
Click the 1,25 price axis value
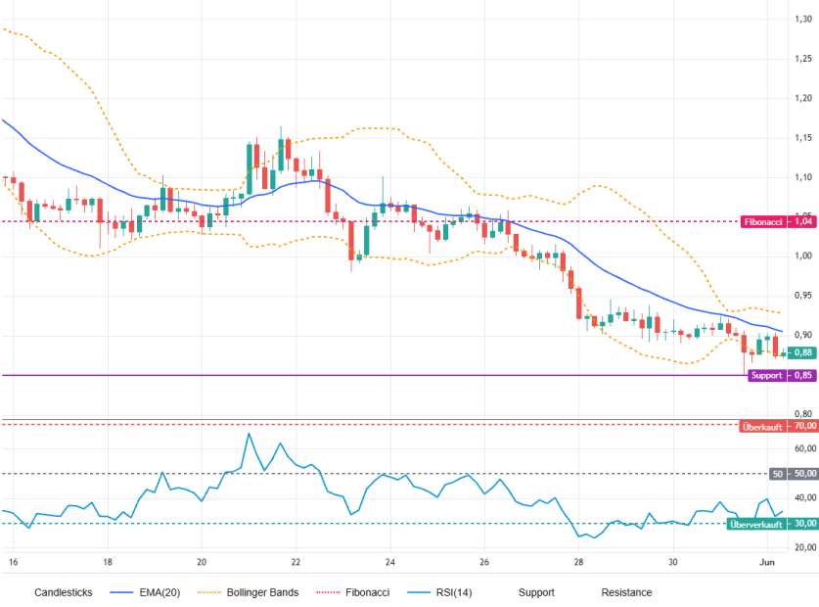point(803,59)
